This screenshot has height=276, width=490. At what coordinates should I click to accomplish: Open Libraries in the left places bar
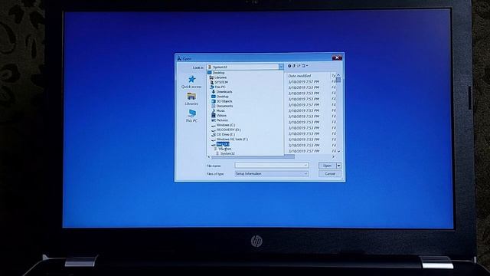coord(191,99)
